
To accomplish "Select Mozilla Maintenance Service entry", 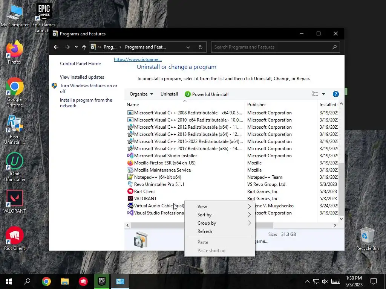I will pos(162,170).
